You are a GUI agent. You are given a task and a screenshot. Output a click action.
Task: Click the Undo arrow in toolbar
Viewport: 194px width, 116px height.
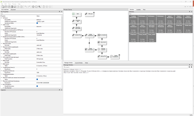(26, 7)
